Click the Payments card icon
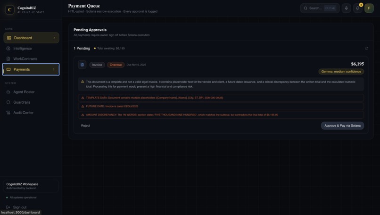This screenshot has height=215, width=380. [x=8, y=69]
